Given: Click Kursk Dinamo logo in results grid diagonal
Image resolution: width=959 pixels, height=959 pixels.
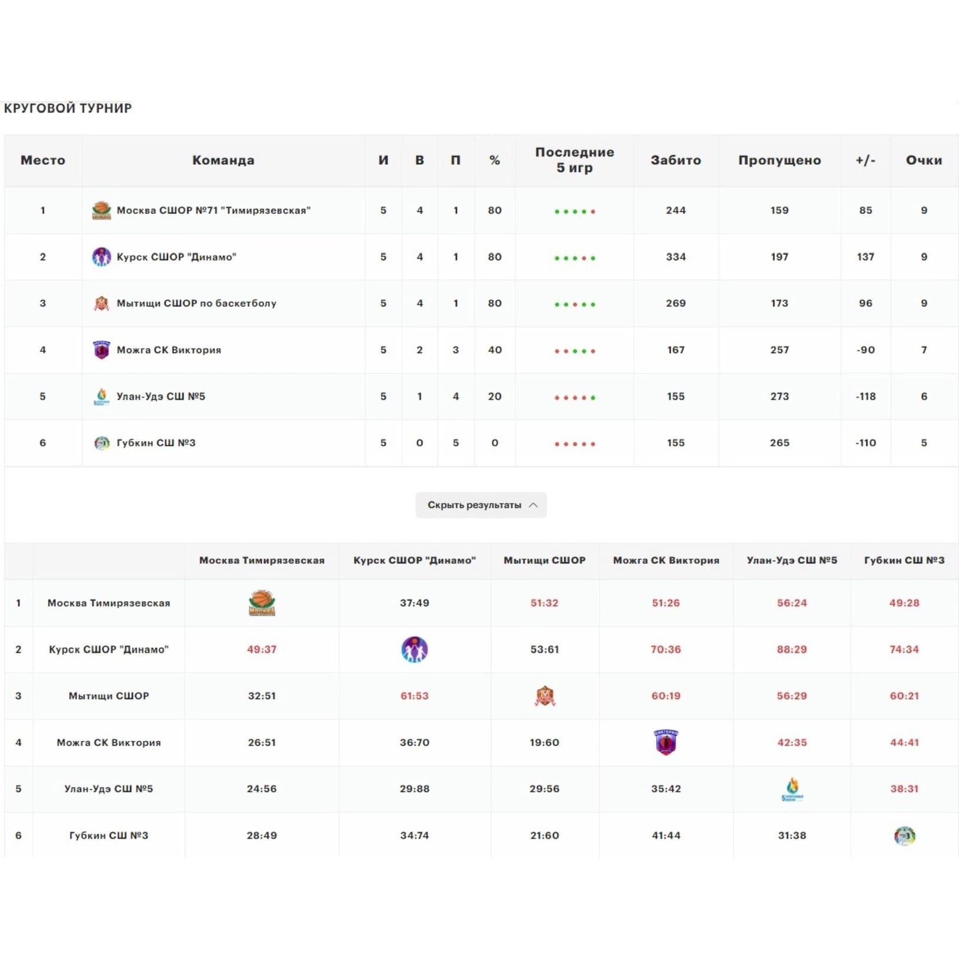Looking at the screenshot, I should (x=415, y=650).
